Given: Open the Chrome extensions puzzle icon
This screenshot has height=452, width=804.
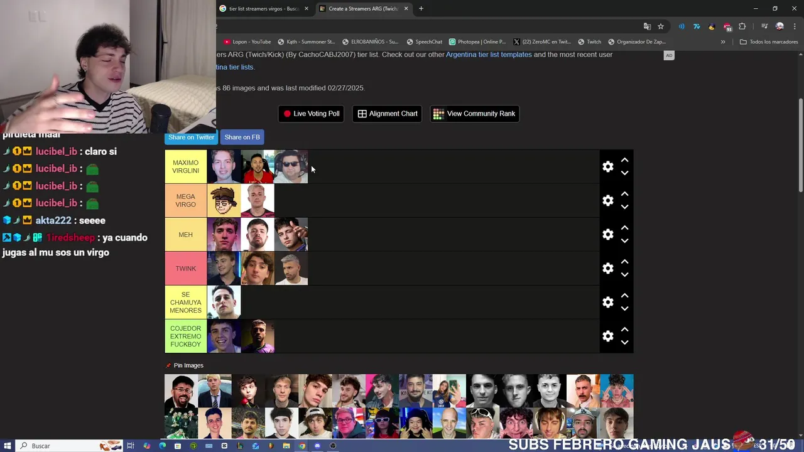Looking at the screenshot, I should point(742,26).
